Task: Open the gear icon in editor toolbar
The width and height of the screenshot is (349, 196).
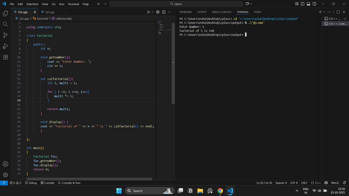Action: pos(158,12)
